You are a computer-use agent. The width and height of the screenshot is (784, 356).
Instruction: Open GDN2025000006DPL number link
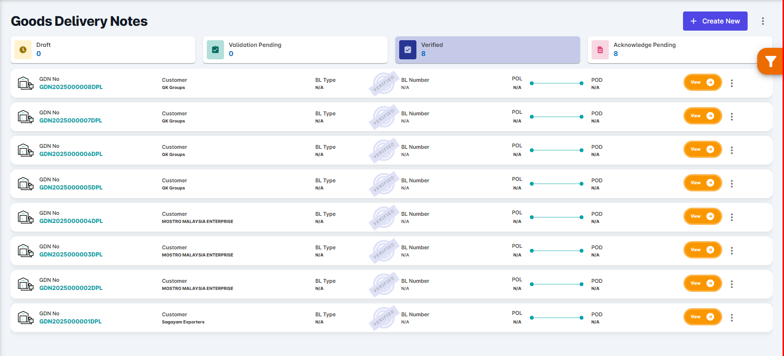[x=71, y=154]
